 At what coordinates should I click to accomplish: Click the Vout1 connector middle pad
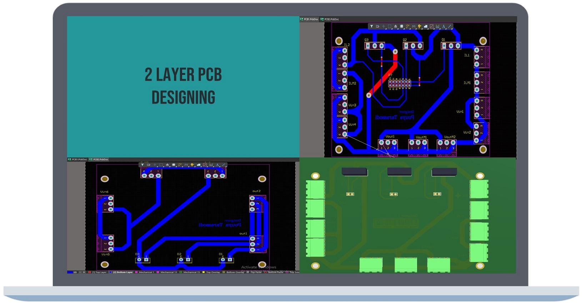388,143
